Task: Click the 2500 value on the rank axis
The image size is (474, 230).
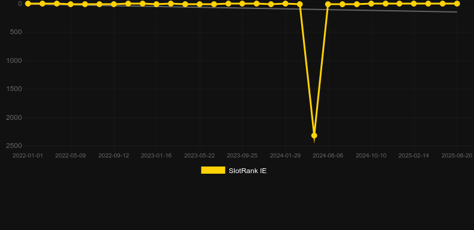Action: click(14, 146)
